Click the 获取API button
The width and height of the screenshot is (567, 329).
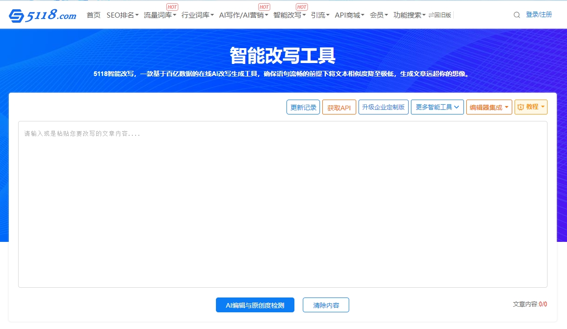(x=339, y=107)
